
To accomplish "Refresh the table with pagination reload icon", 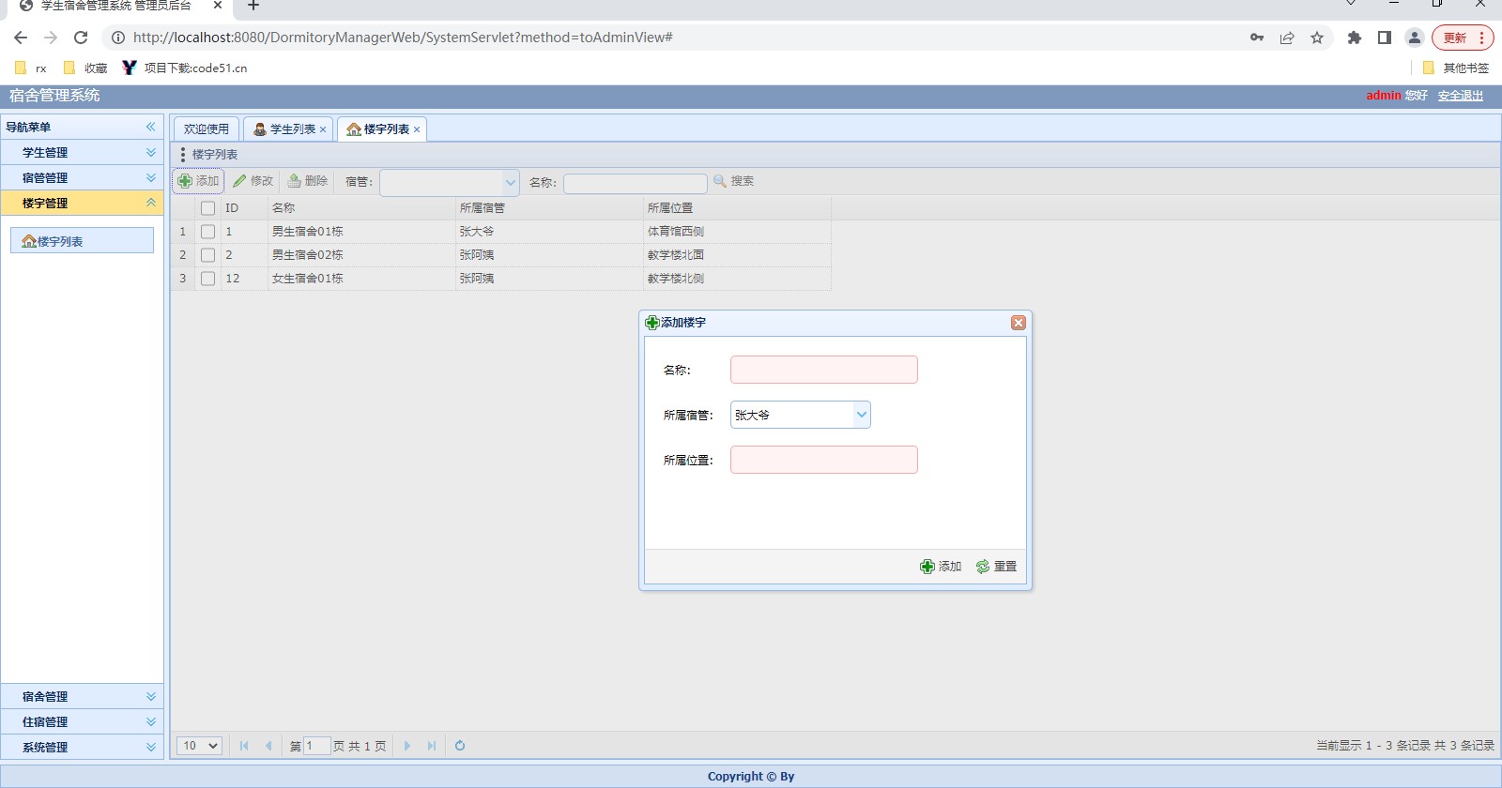I will [460, 746].
